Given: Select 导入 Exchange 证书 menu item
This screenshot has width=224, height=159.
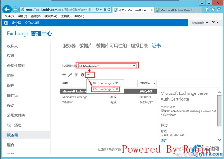Looking at the screenshot, I should tap(105, 89).
